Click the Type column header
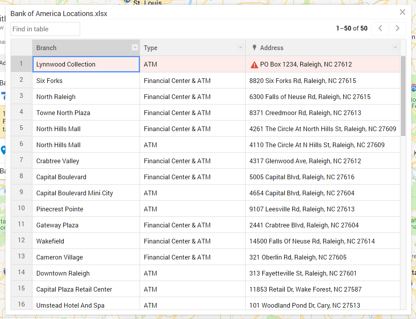Viewport: 416px width, 319px height. pyautogui.click(x=193, y=48)
